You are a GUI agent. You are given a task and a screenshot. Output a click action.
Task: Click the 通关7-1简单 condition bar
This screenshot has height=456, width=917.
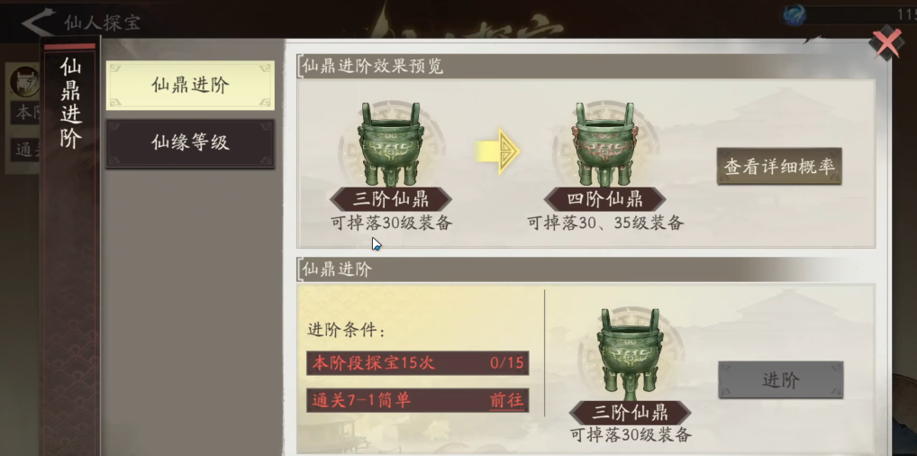[418, 400]
